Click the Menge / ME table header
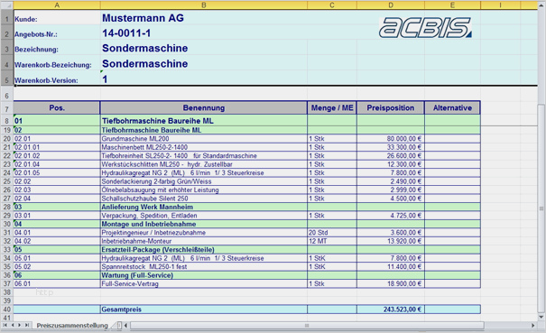Viewport: 546px width, 333px height. pyautogui.click(x=332, y=108)
